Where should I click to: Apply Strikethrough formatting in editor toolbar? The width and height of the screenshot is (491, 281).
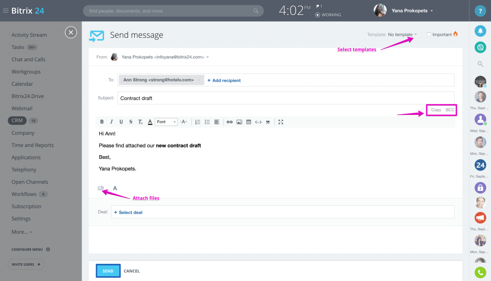130,122
